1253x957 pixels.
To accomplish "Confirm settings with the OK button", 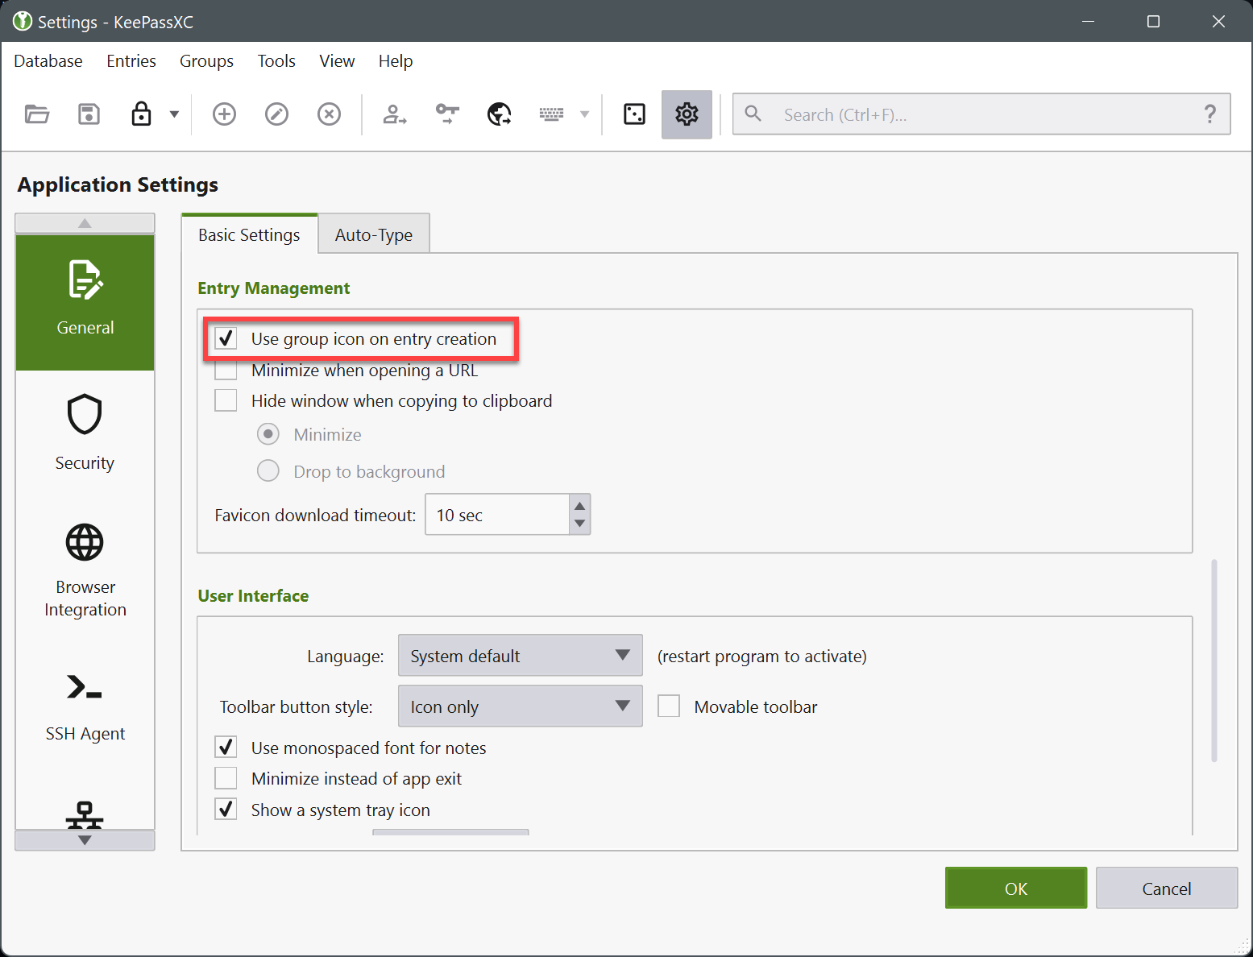I will (x=1015, y=888).
